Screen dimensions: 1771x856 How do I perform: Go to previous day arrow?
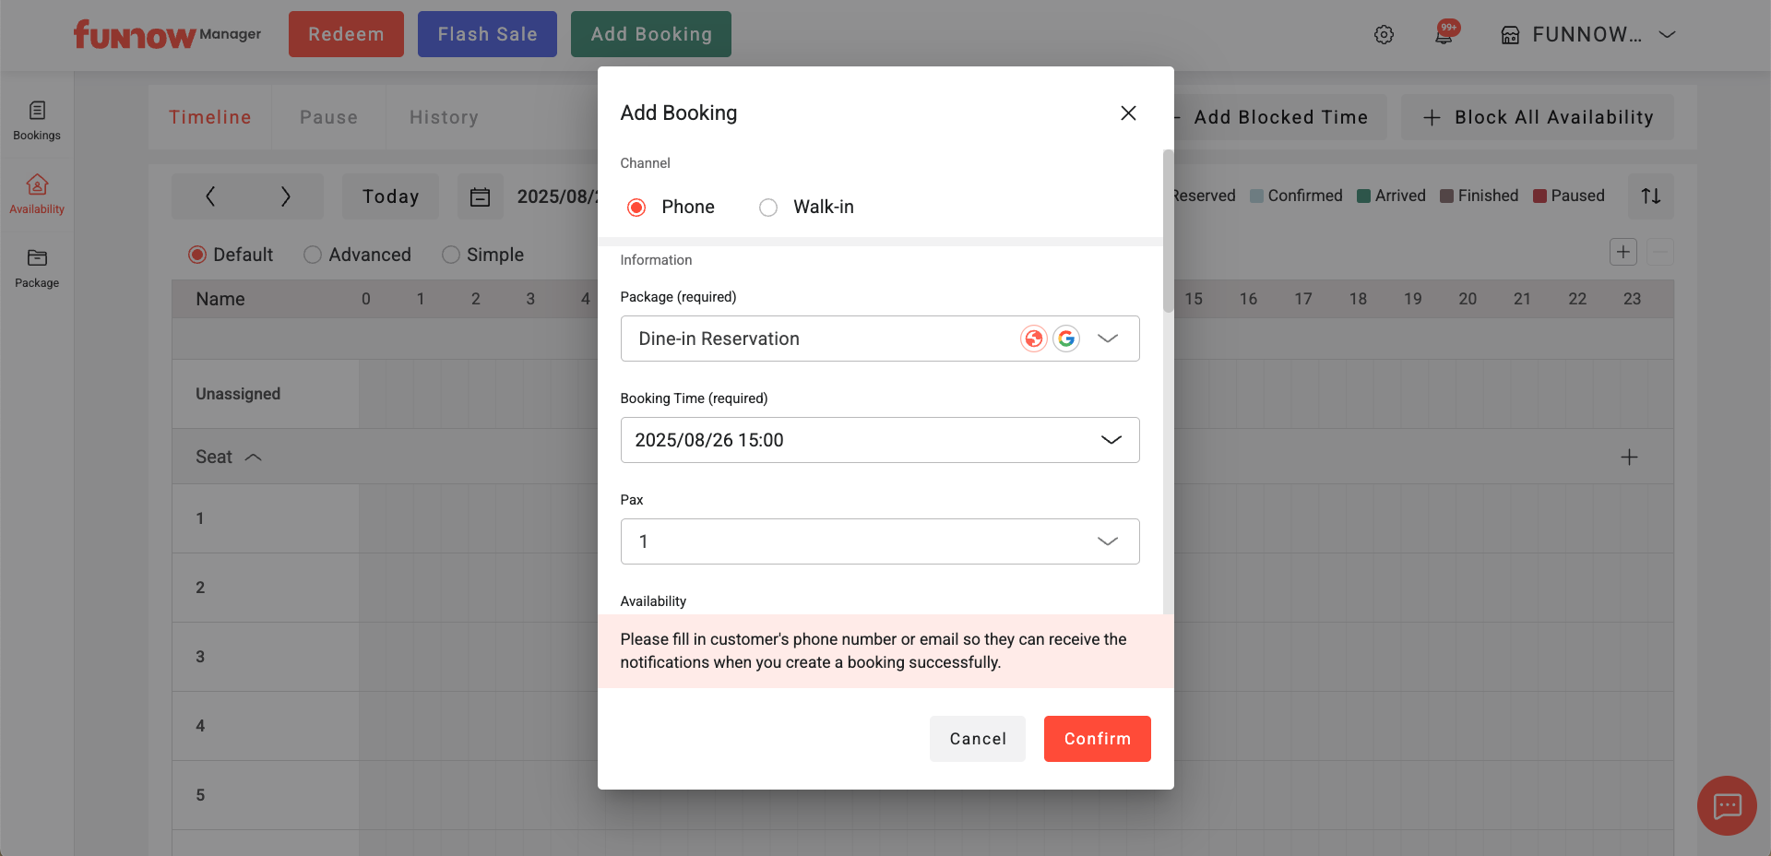210,196
